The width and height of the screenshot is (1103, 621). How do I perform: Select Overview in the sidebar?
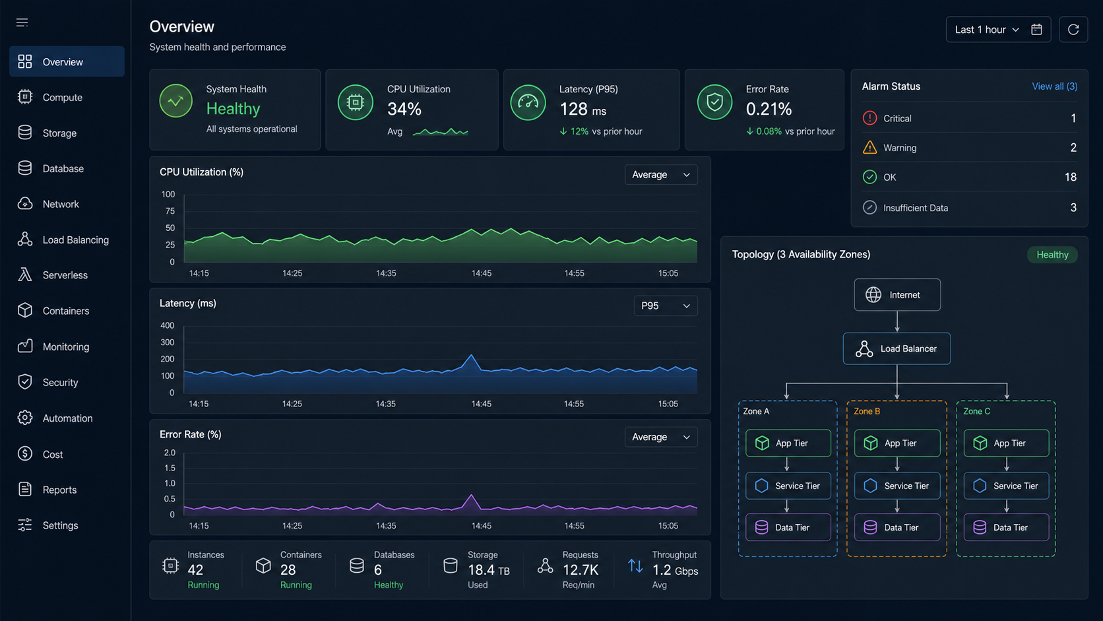(x=67, y=61)
